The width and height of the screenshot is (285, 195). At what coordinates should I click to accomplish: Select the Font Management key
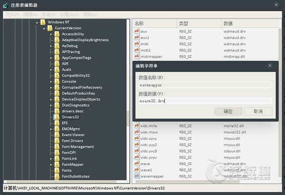coord(78,147)
